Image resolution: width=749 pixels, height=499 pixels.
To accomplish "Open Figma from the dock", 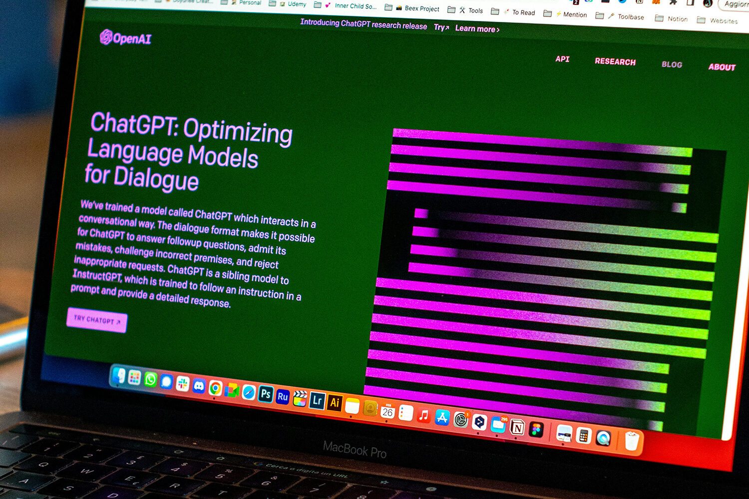I will pos(536,430).
